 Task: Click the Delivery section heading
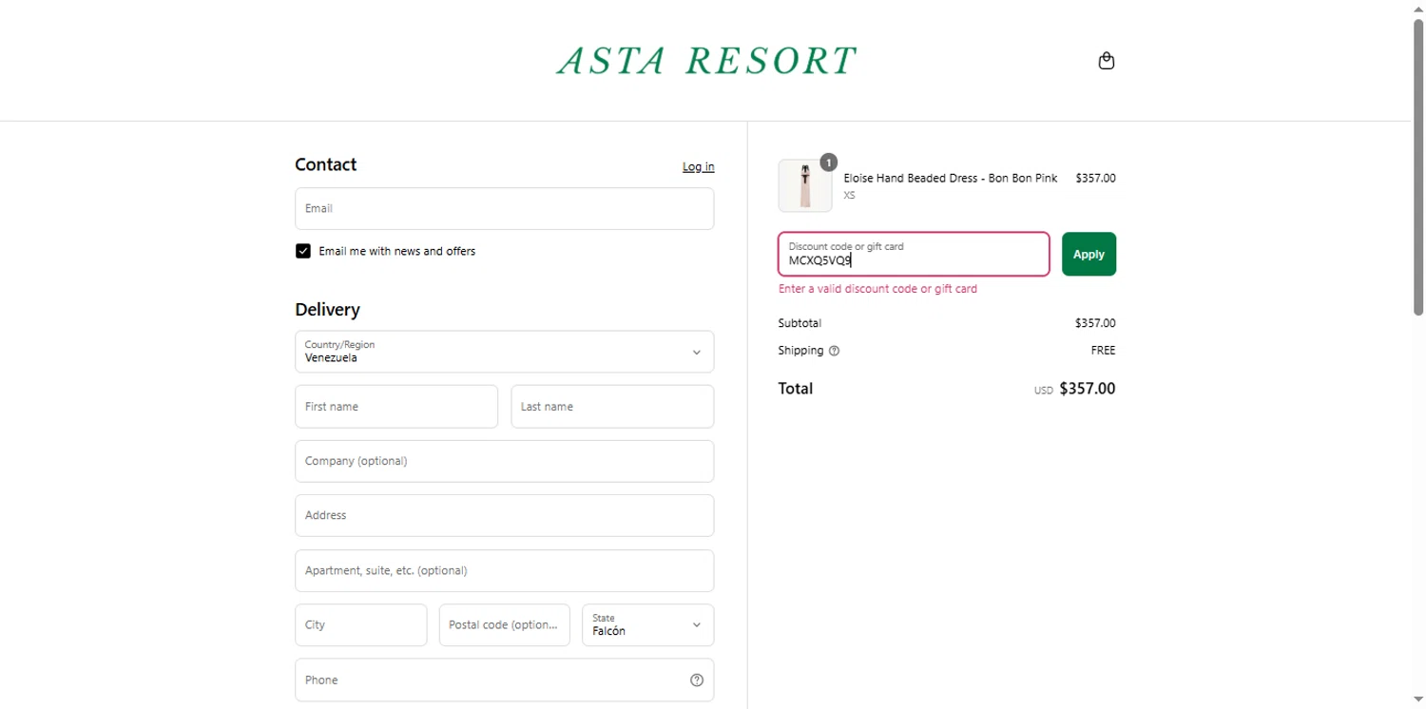327,310
